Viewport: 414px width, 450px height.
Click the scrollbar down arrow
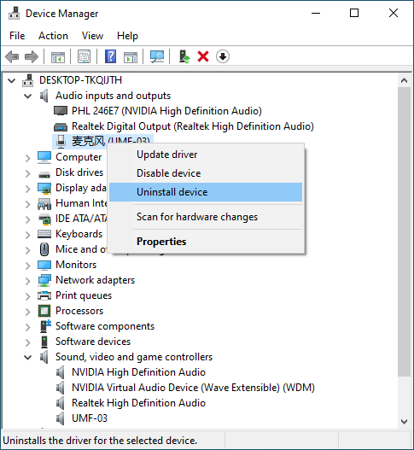click(405, 422)
